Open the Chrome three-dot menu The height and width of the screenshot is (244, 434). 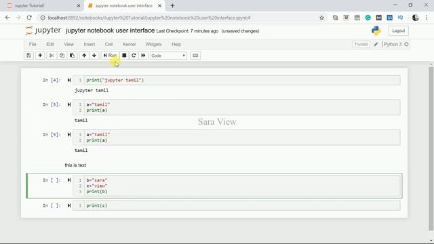tap(427, 18)
